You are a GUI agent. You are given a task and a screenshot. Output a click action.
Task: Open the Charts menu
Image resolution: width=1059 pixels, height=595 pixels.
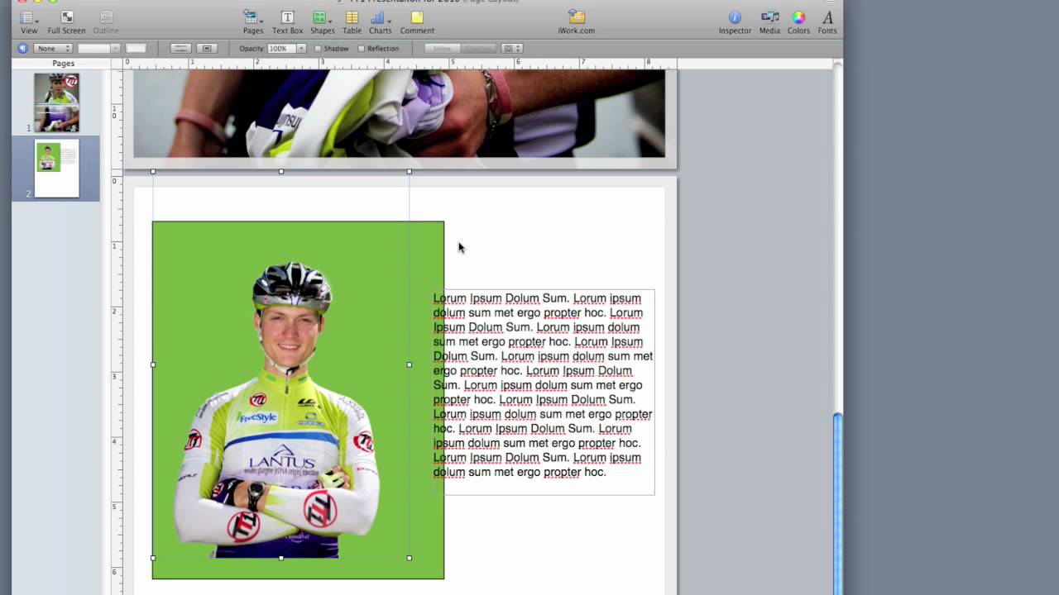pos(380,22)
